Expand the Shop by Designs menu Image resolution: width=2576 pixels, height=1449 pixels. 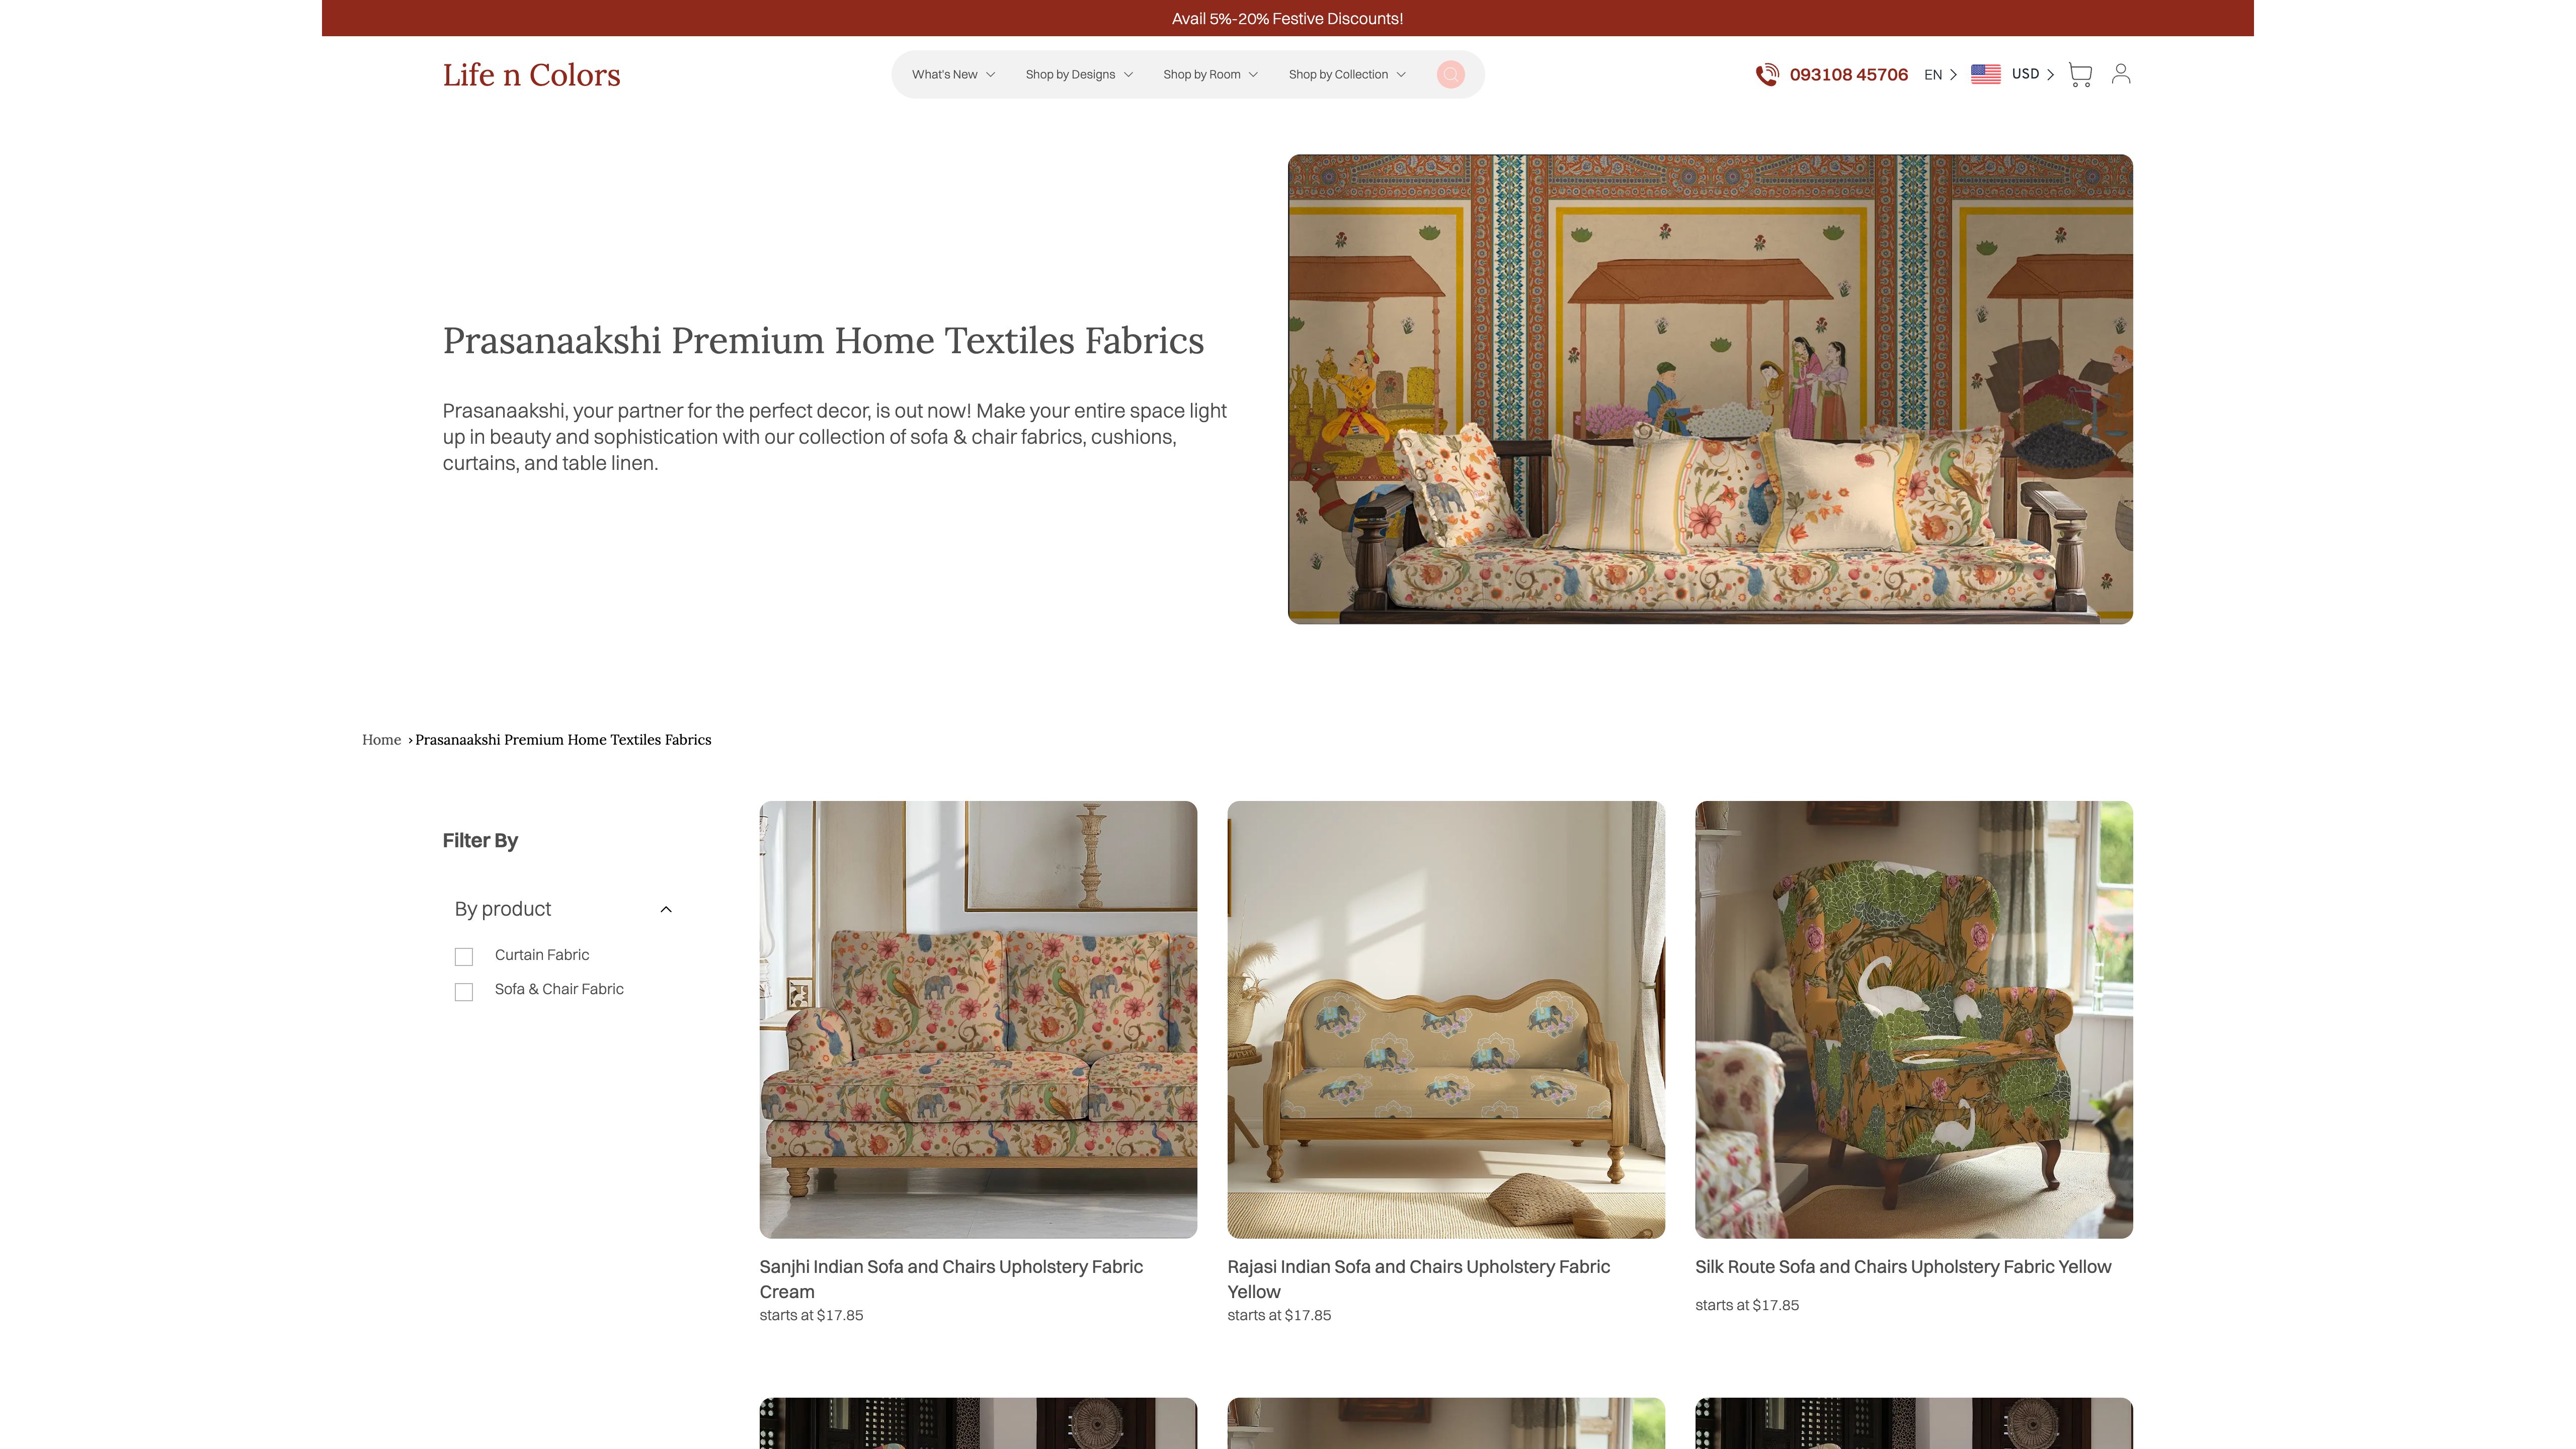coord(1079,74)
